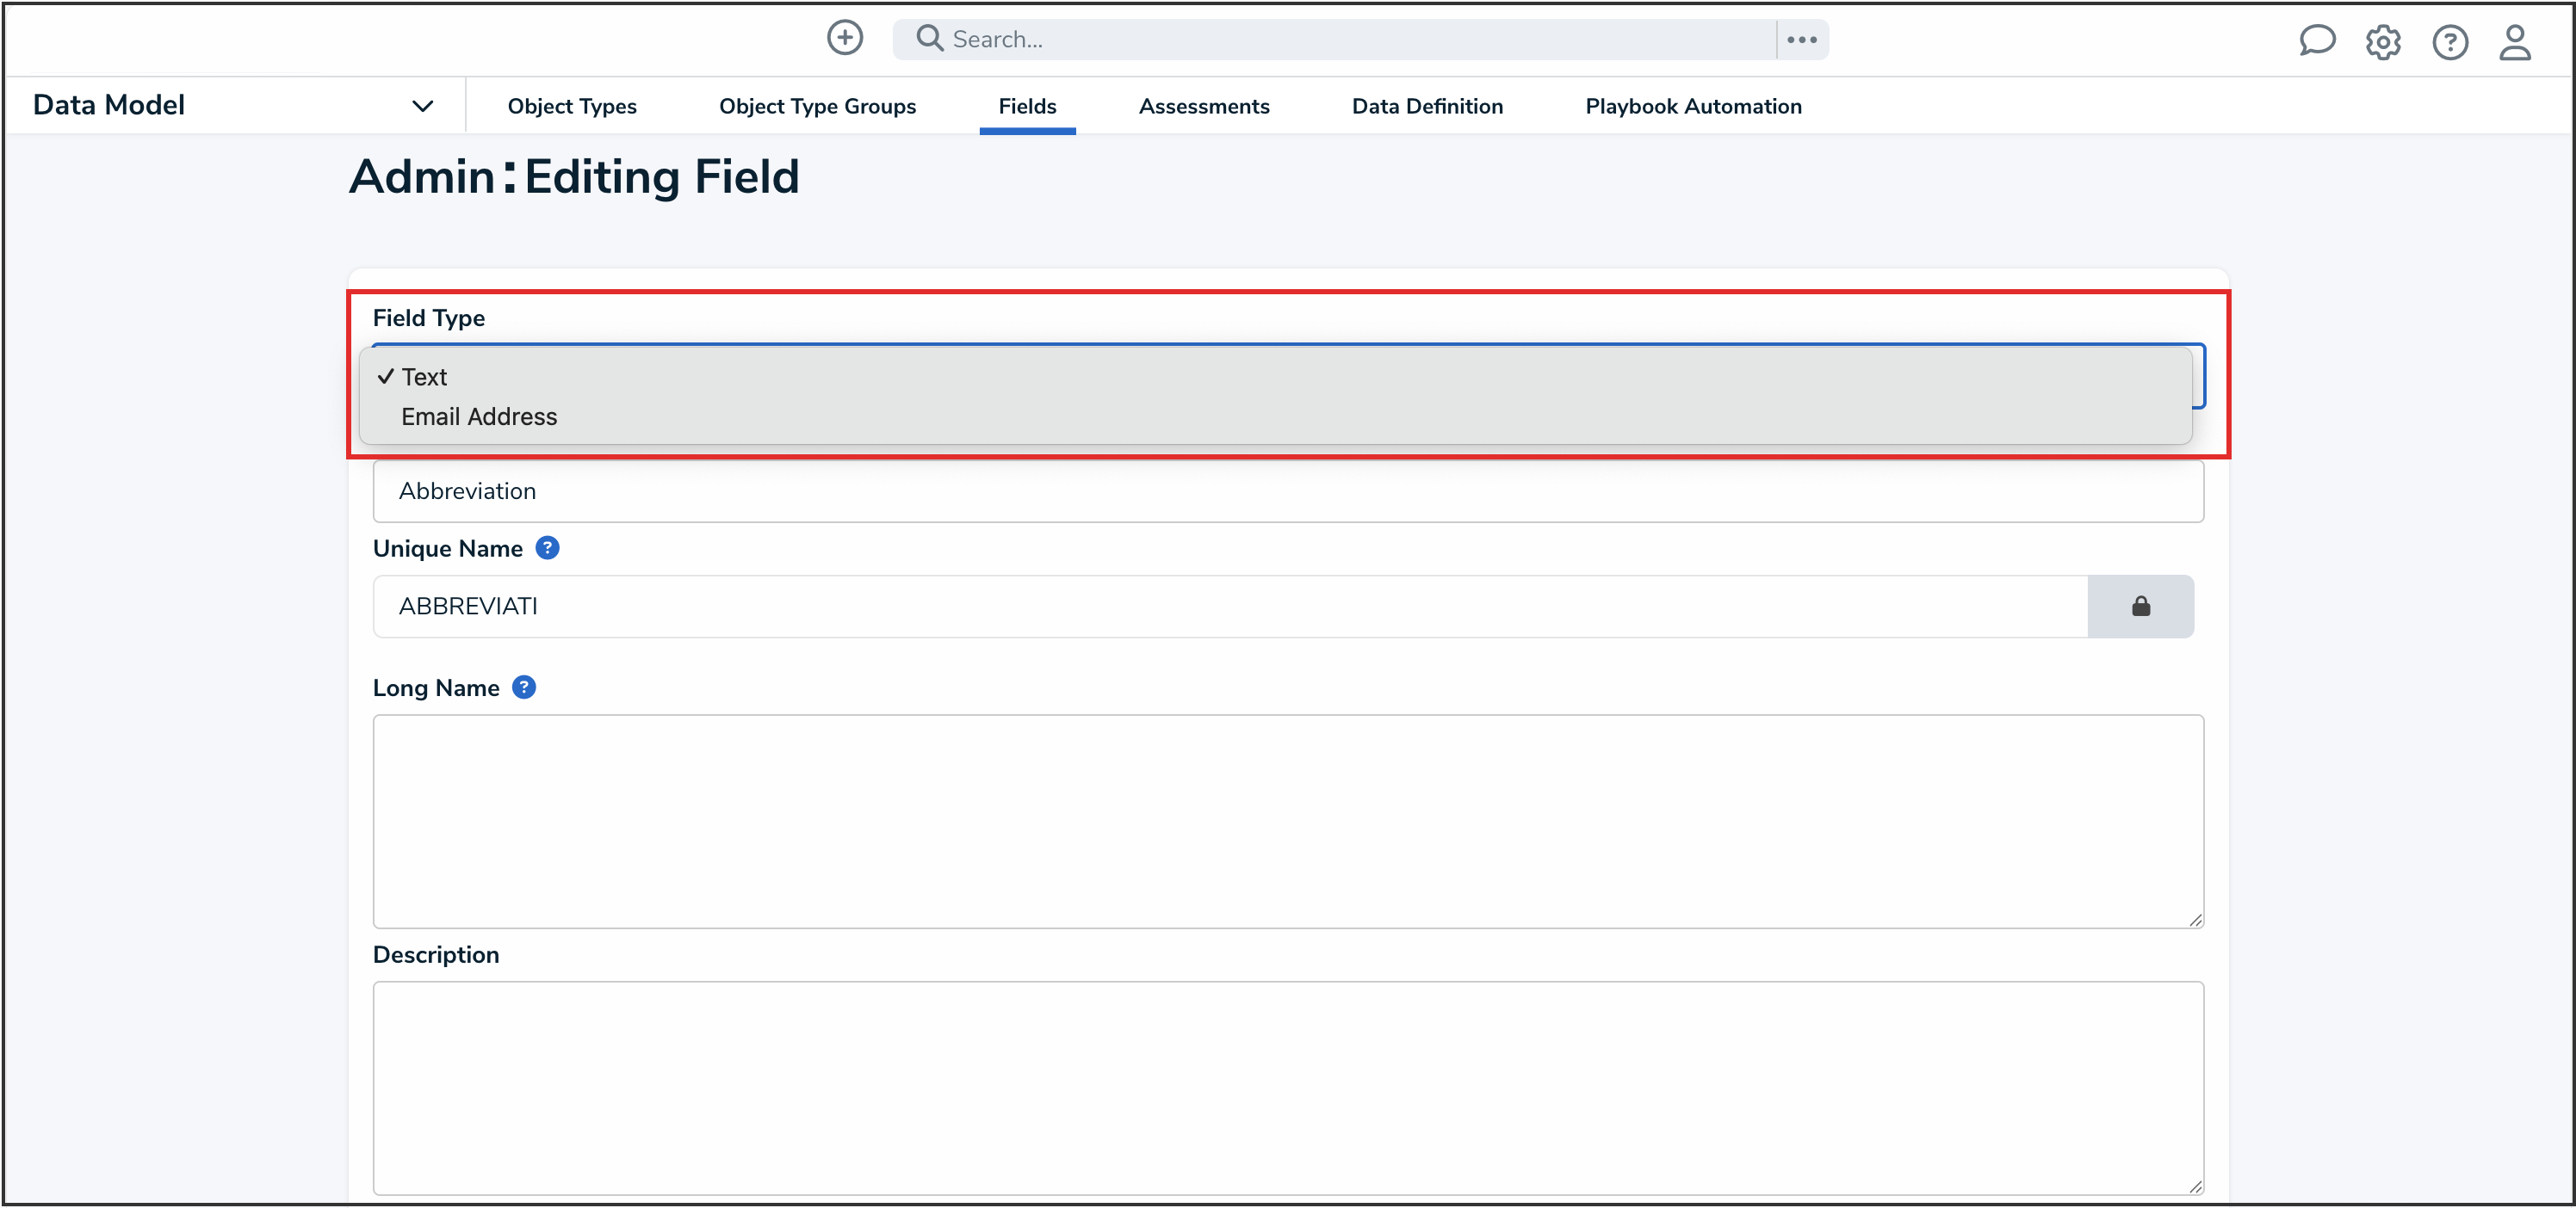Viewport: 2576px width, 1208px height.
Task: Go to Object Type Groups tab
Action: (817, 106)
